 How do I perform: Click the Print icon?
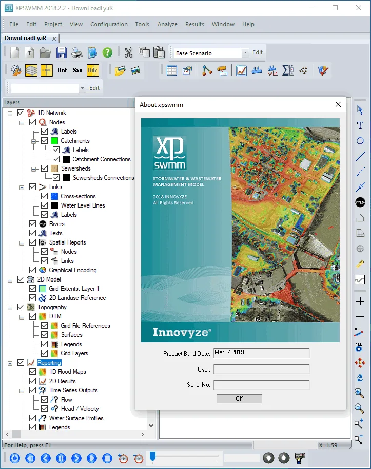77,52
